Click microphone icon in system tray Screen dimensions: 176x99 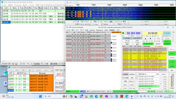coord(148,96)
